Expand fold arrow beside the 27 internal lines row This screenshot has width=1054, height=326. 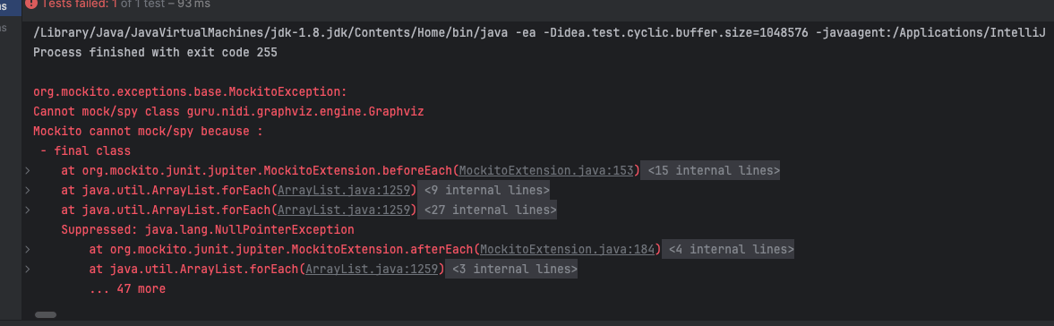(27, 210)
